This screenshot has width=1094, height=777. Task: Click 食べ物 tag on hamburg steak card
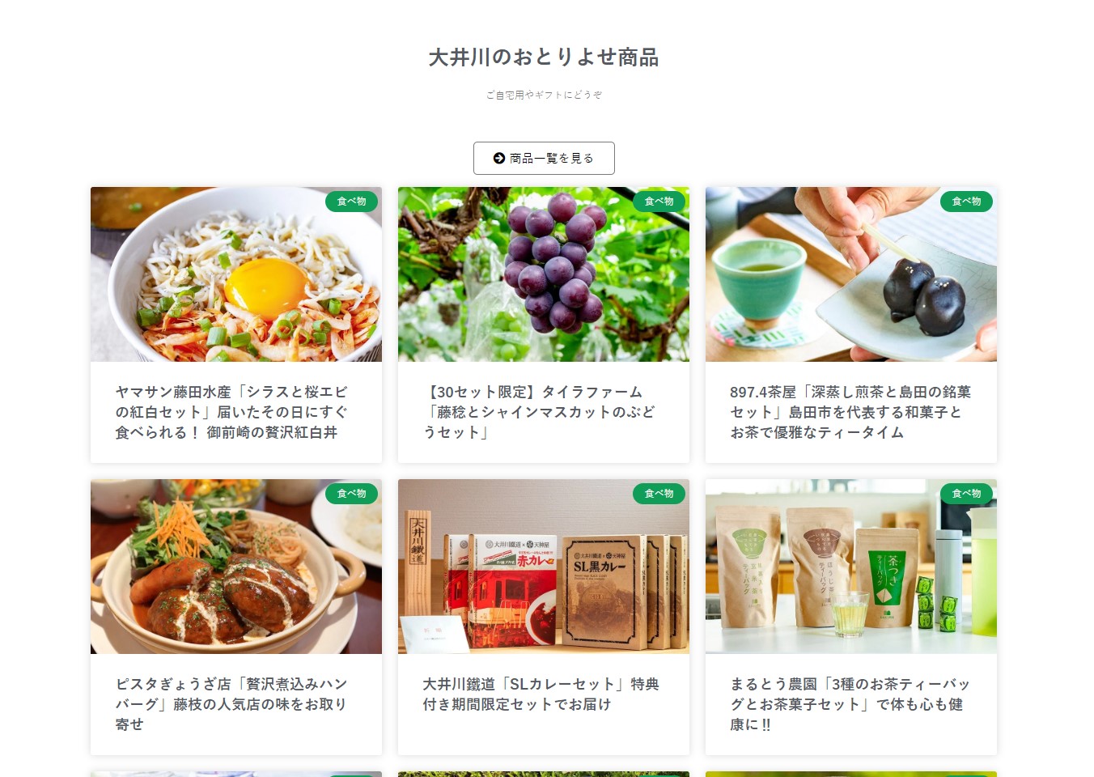(351, 494)
